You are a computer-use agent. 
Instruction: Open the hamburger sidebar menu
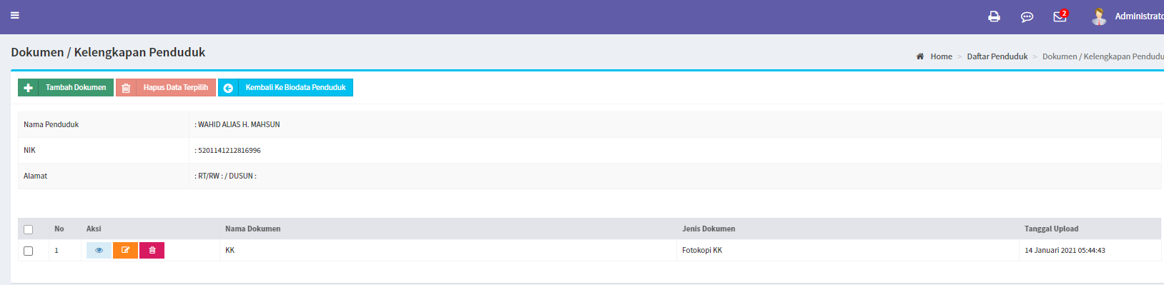(14, 15)
